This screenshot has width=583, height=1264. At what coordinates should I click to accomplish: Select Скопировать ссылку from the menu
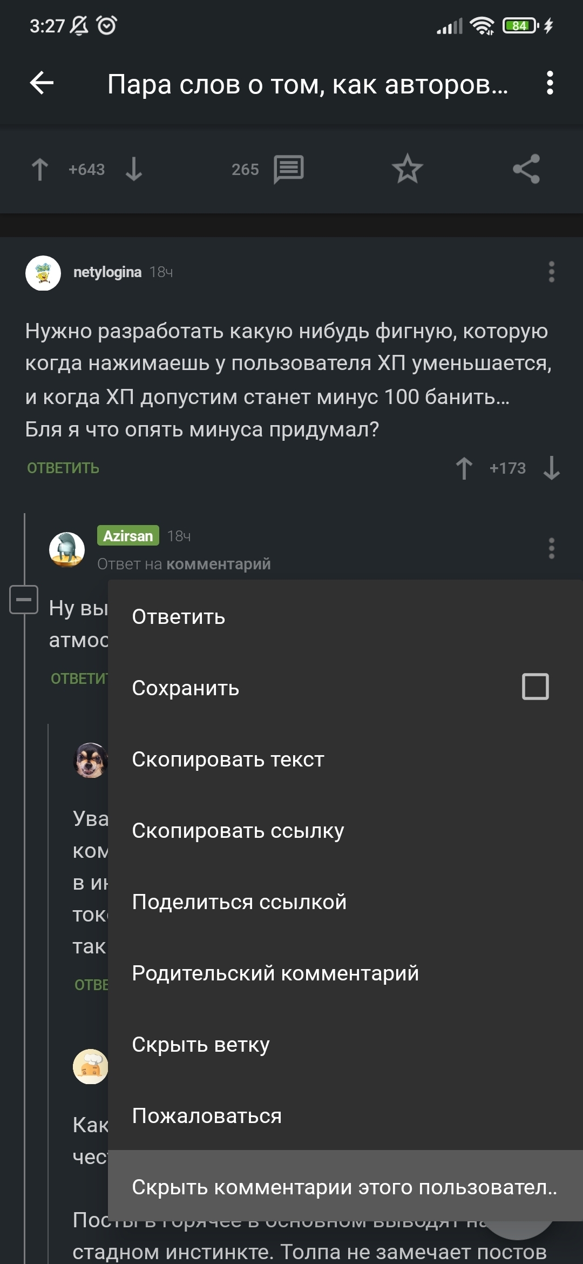(x=238, y=831)
